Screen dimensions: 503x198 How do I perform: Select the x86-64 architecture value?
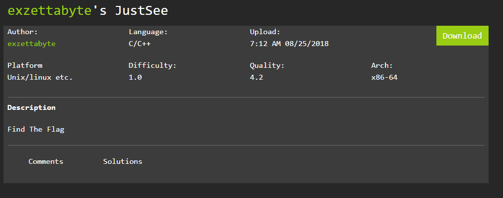(384, 77)
